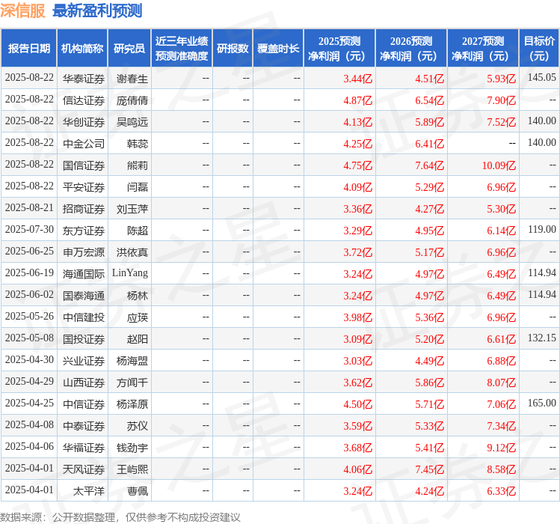560x524 pixels.
Task: Sort by 2025预测净利润 column header
Action: [x=339, y=49]
